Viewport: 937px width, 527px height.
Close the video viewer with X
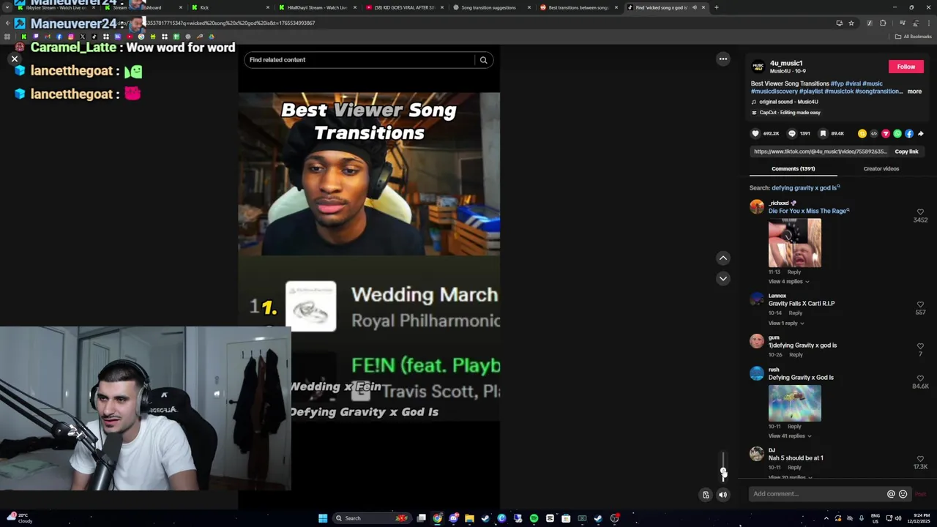coord(14,59)
